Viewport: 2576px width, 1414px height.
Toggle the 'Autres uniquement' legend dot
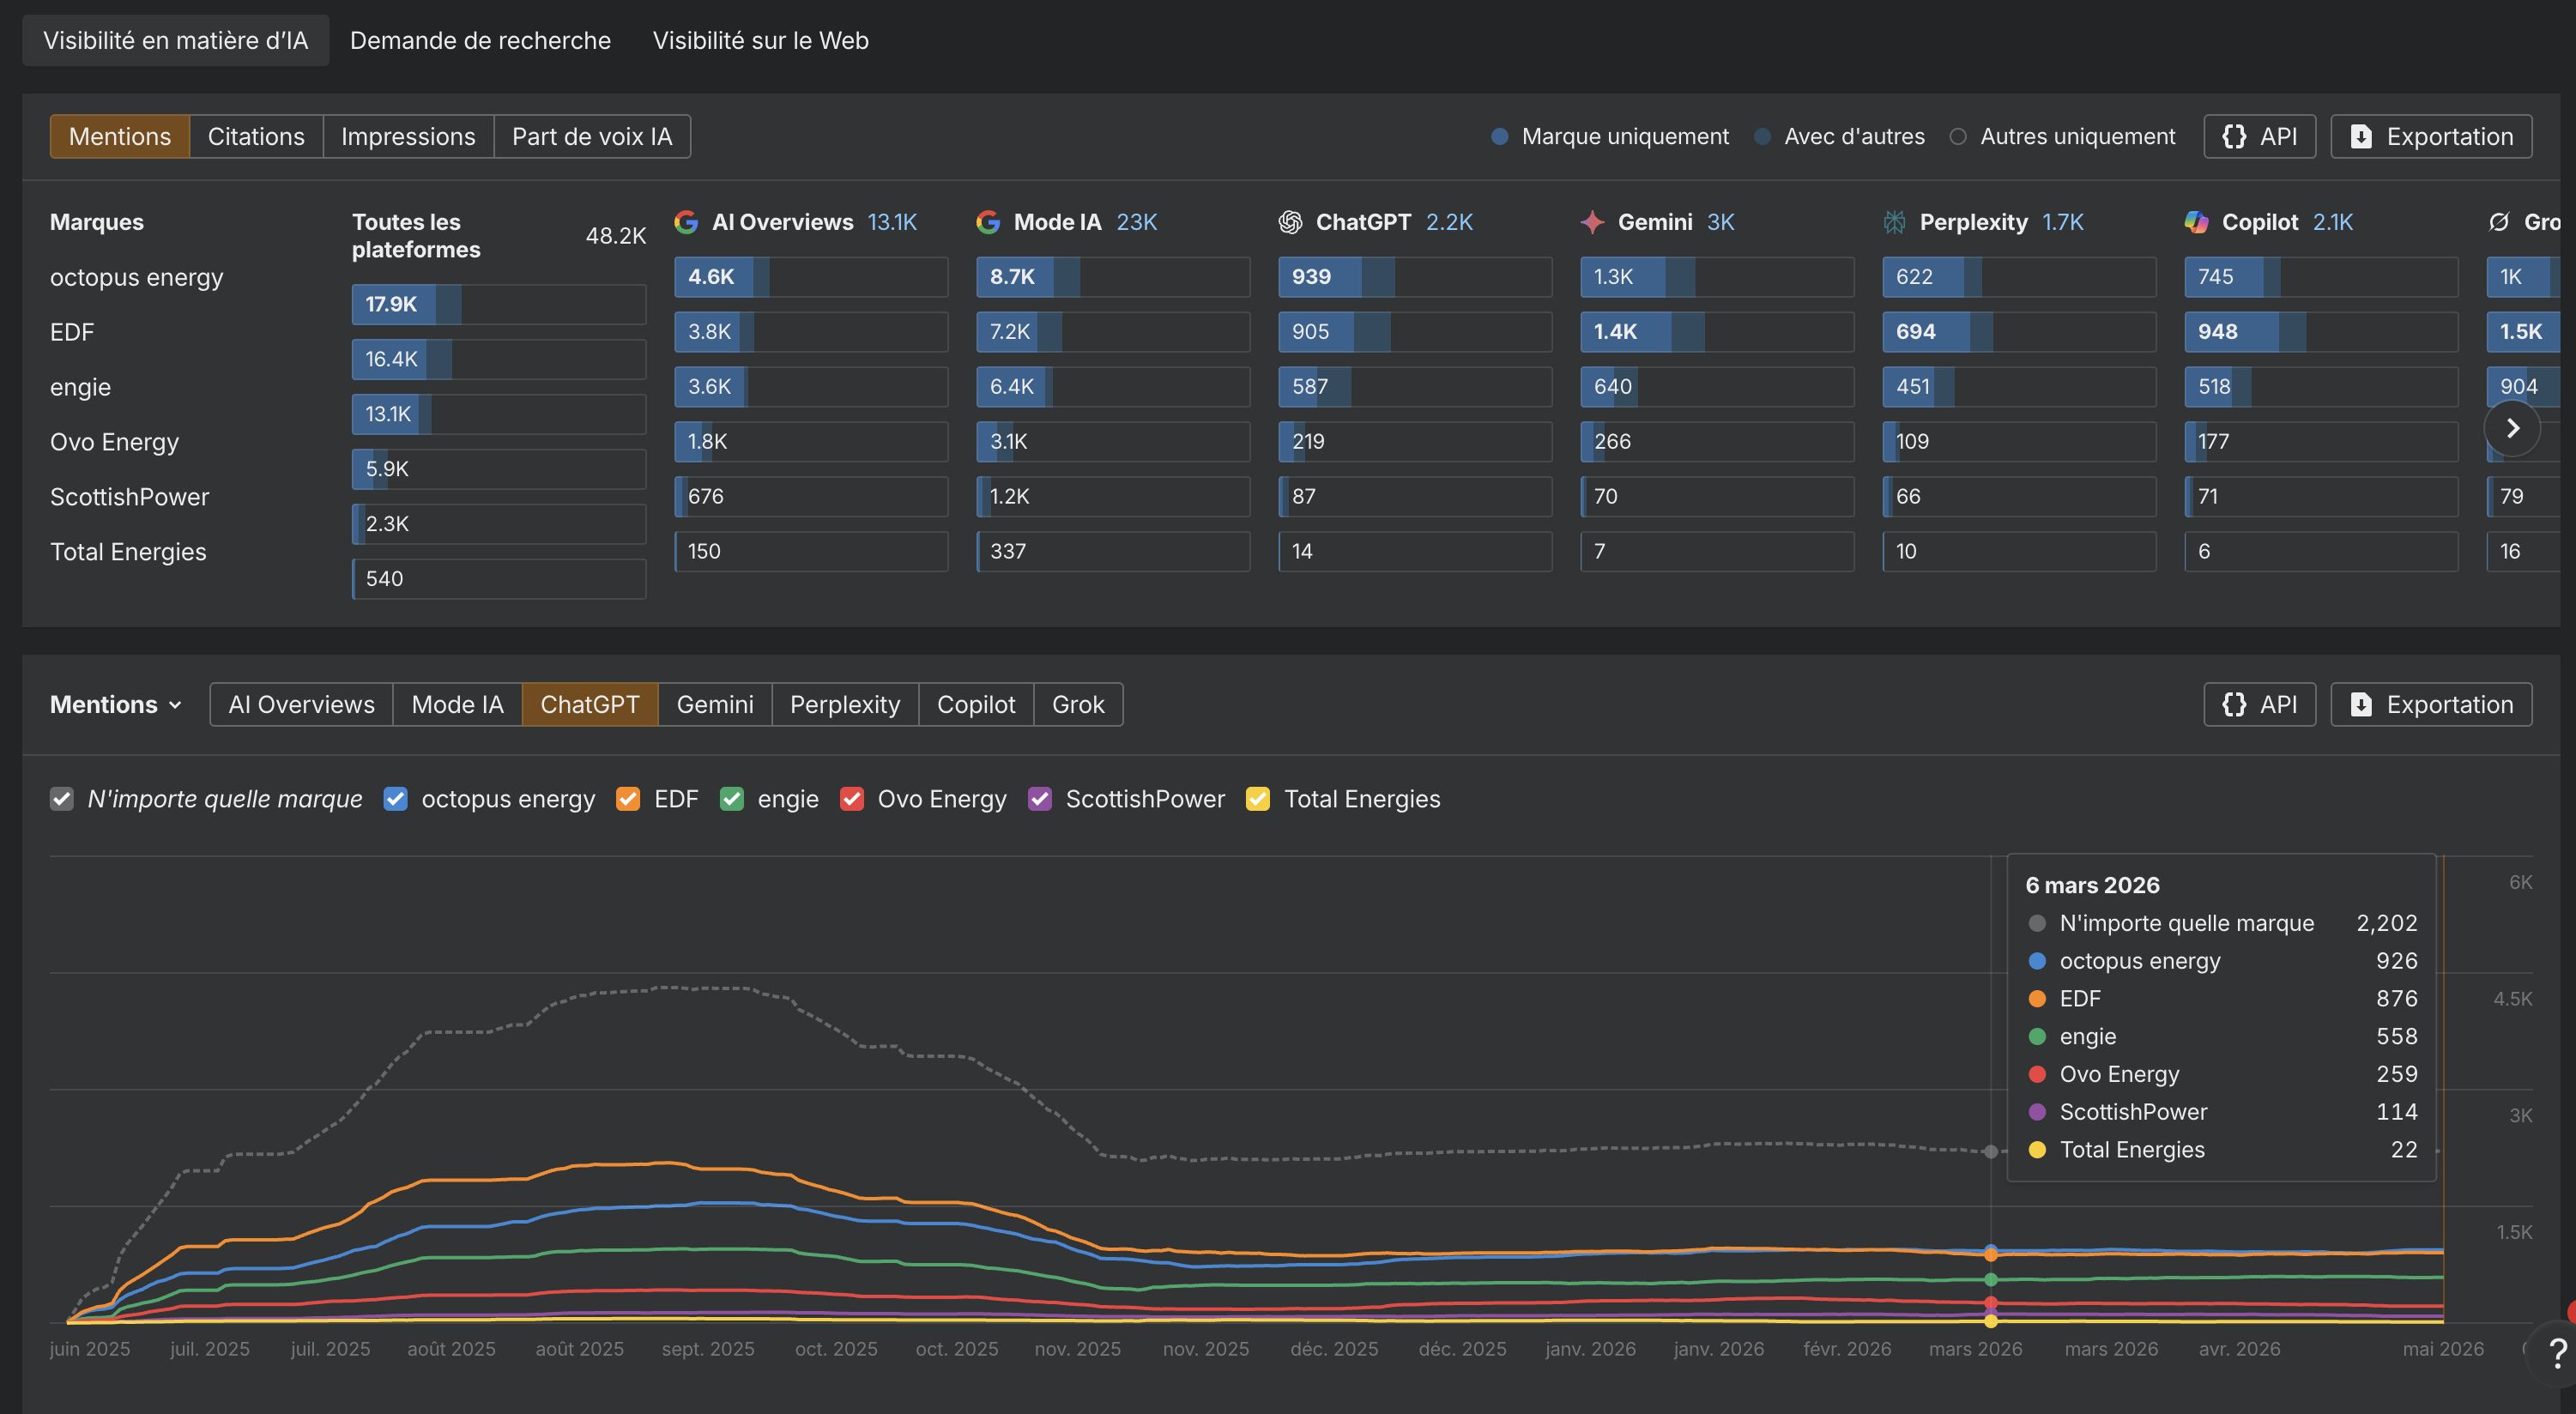(1957, 137)
